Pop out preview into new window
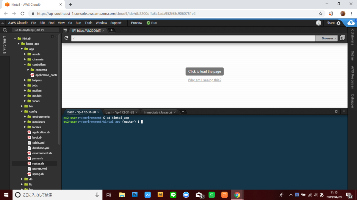 click(342, 38)
